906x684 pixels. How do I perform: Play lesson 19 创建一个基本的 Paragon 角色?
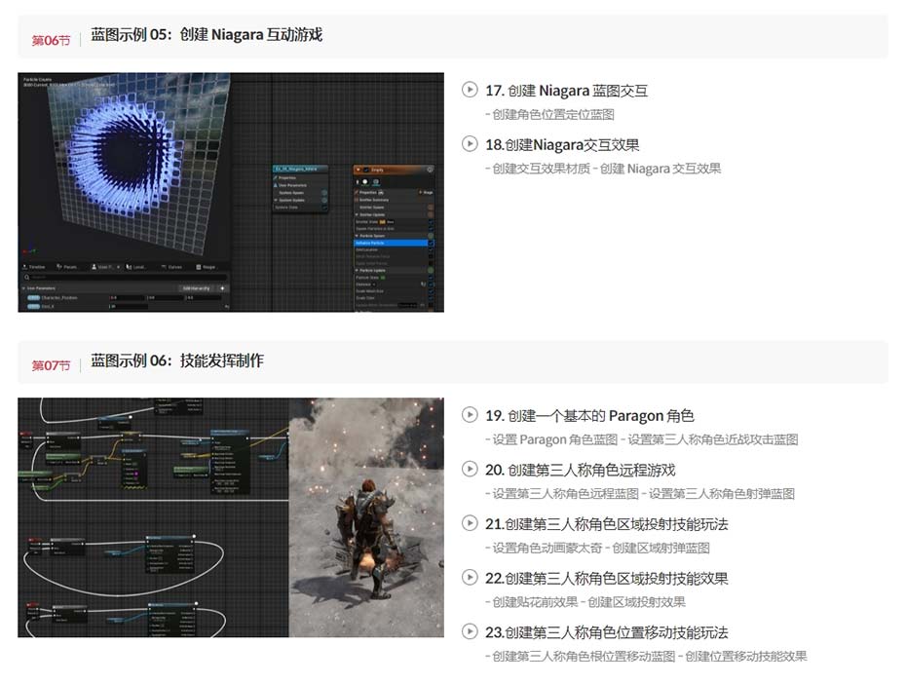coord(470,415)
